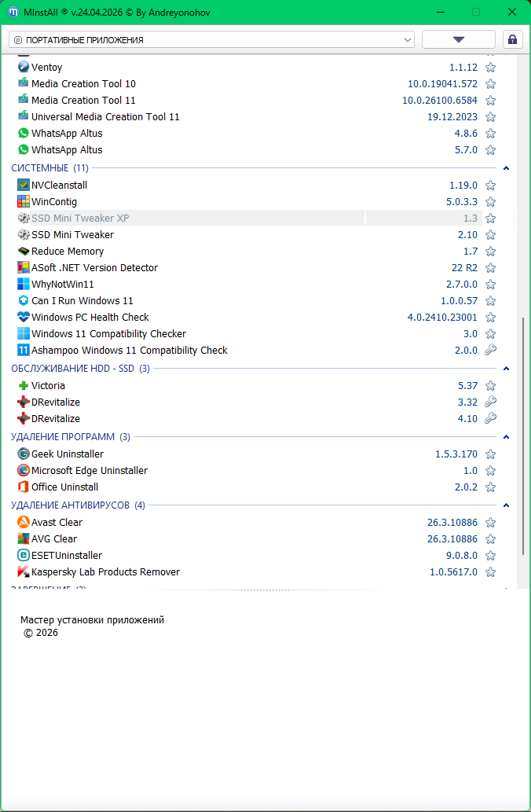Collapse the УДАЛЕНИЕ АНТИВИРУСОВ group
The width and height of the screenshot is (531, 812).
click(x=506, y=505)
